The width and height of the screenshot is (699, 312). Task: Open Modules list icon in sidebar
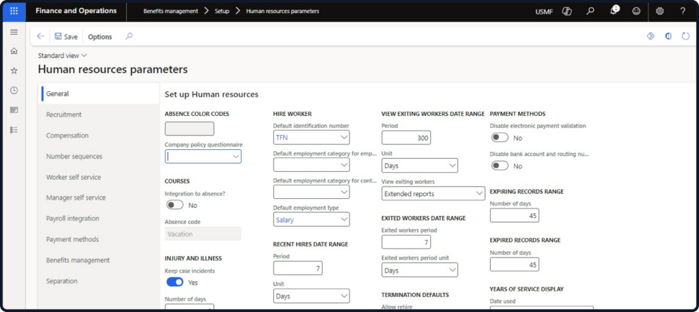click(x=14, y=130)
